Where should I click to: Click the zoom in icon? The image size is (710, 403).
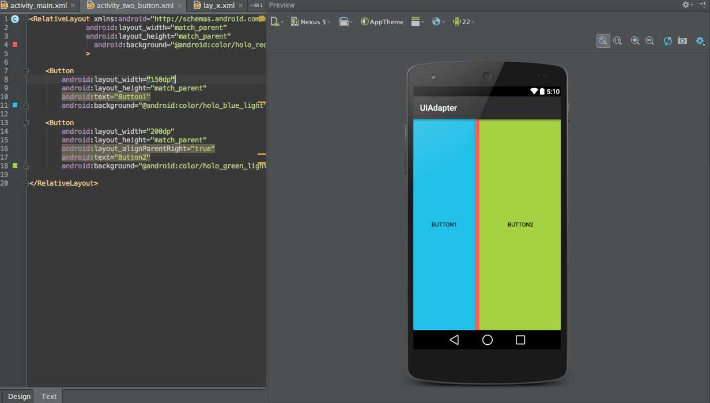tap(635, 41)
